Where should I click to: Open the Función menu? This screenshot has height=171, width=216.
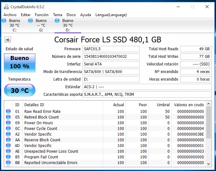(42, 15)
